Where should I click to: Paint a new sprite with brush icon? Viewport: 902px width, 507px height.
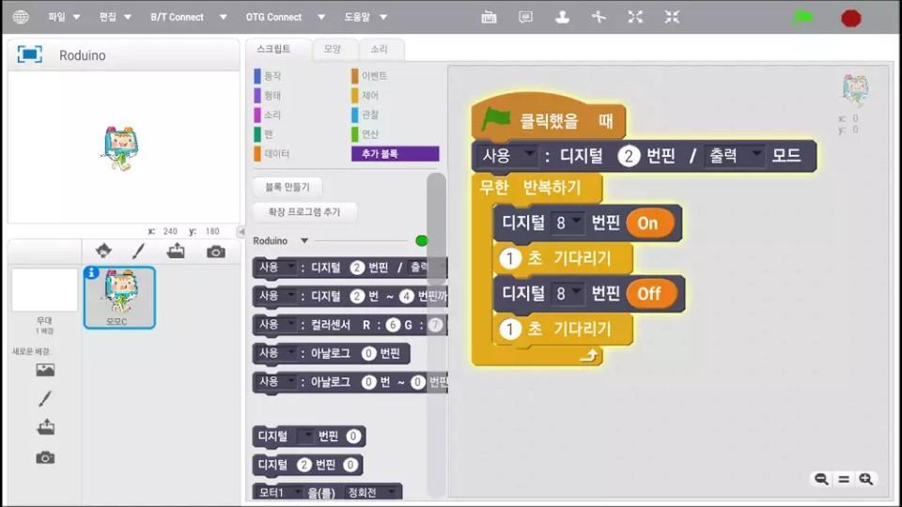(138, 252)
